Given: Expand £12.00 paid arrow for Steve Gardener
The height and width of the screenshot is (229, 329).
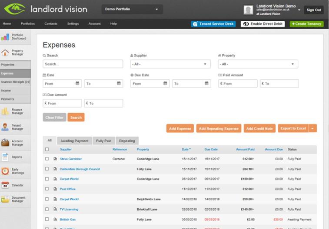Looking at the screenshot, I should (x=253, y=159).
